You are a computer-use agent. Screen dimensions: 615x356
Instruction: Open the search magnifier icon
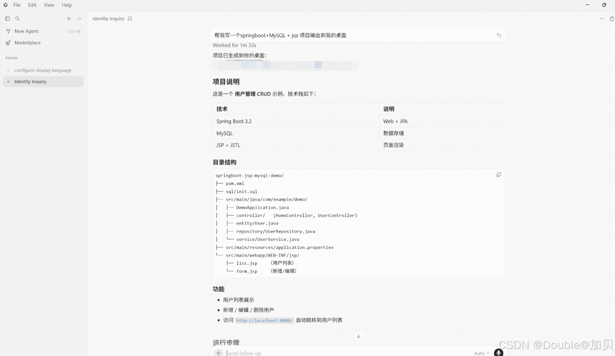pyautogui.click(x=17, y=18)
